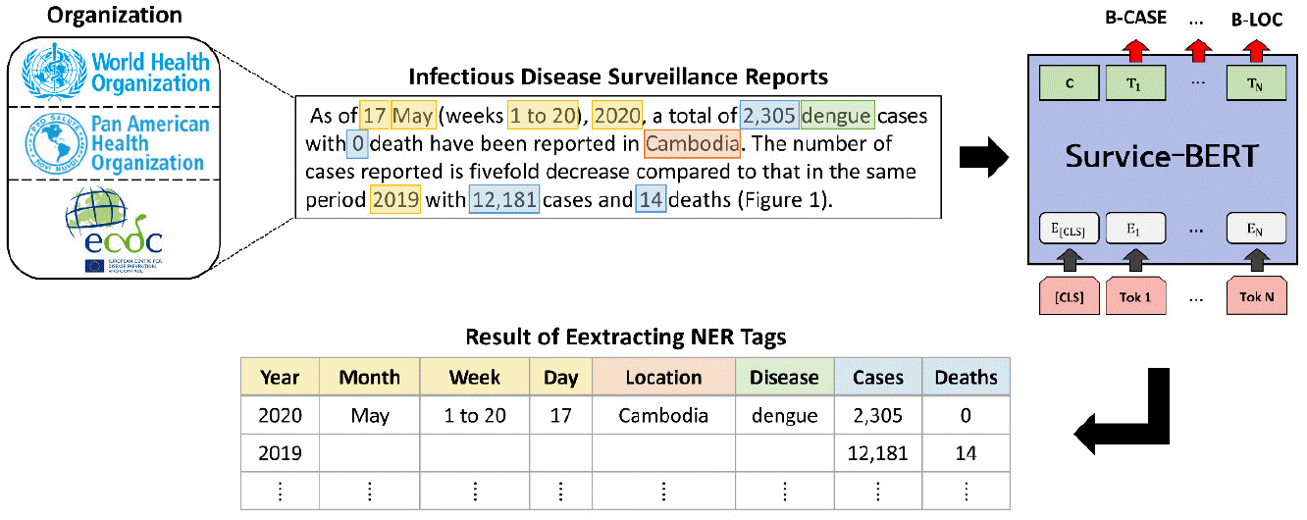Screen dimensions: 1307x520
Task: Click the gray arrow above the [CLS] token
Action: pos(1069,260)
